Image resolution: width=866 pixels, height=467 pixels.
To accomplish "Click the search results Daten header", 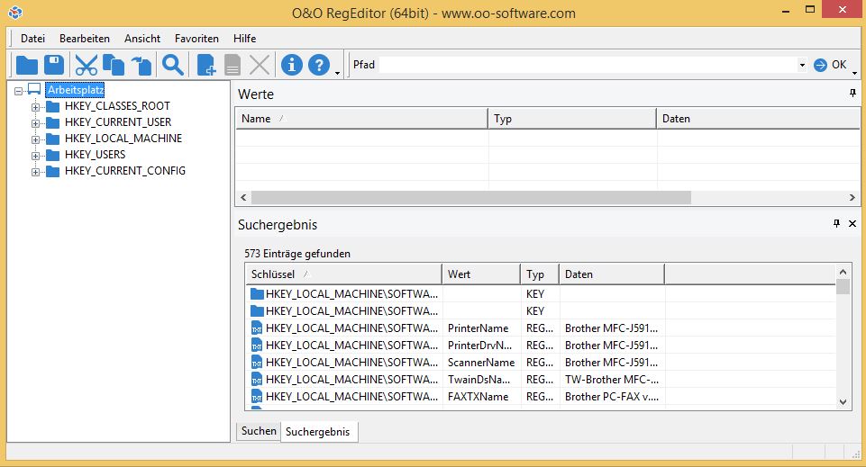I will tap(611, 274).
